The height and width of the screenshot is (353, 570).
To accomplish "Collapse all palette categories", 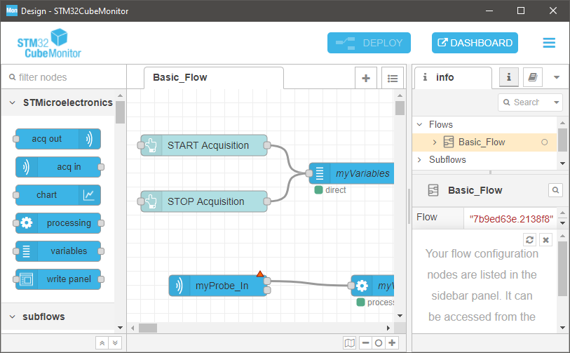I will point(102,342).
